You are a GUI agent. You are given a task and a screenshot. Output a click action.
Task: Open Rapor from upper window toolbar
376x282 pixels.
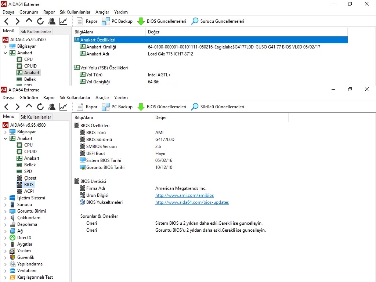pyautogui.click(x=87, y=21)
